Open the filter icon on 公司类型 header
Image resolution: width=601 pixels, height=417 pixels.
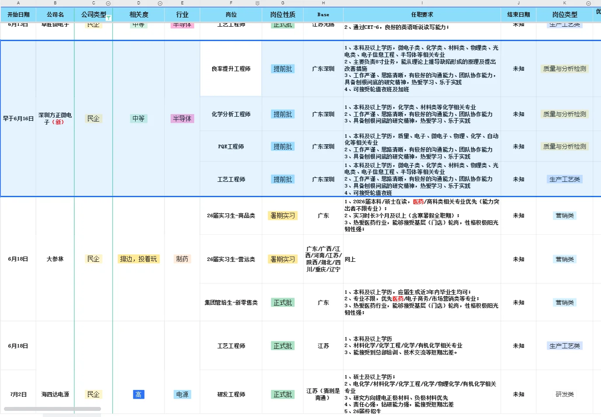tap(108, 18)
